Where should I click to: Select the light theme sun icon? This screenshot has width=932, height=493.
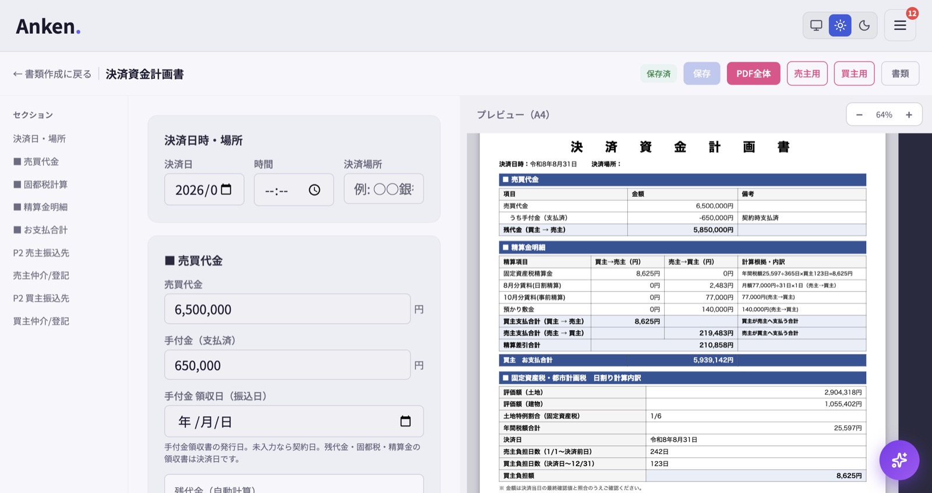point(840,26)
